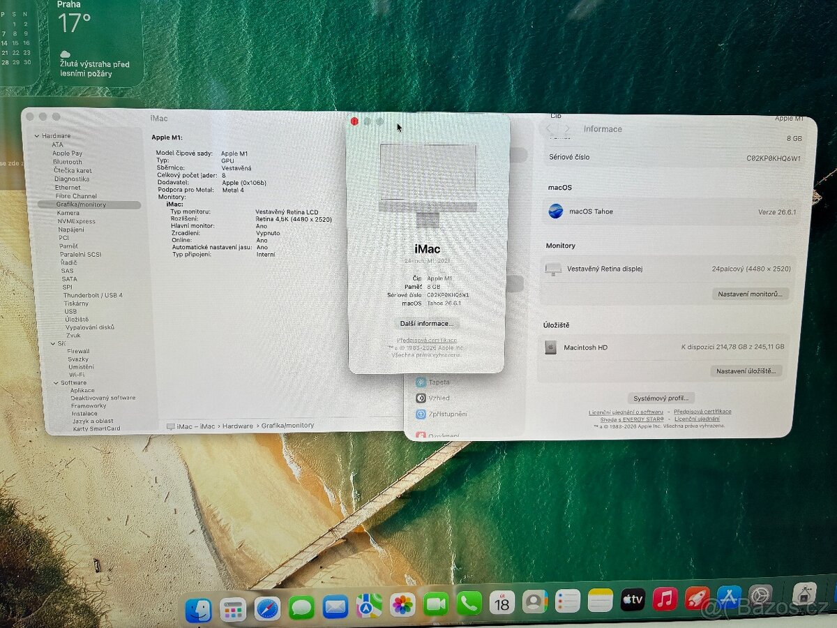This screenshot has width=837, height=628.
Task: Select Napájení in the sidebar
Action: click(71, 230)
